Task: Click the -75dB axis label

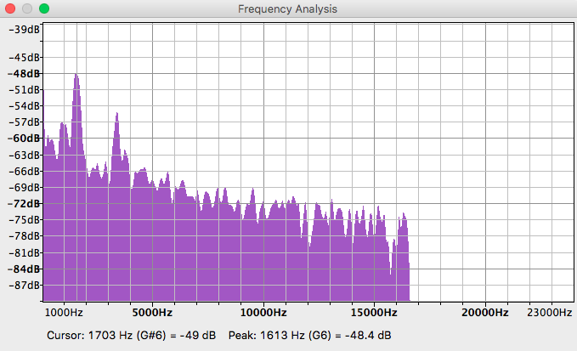Action: (24, 219)
